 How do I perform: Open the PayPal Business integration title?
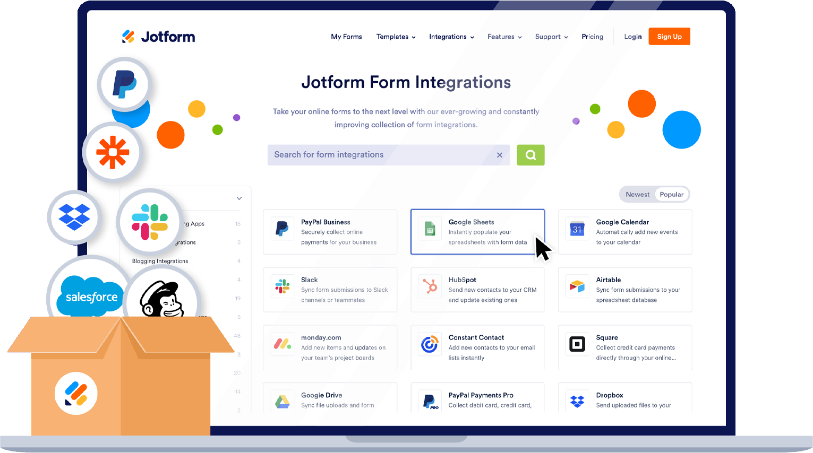point(326,222)
